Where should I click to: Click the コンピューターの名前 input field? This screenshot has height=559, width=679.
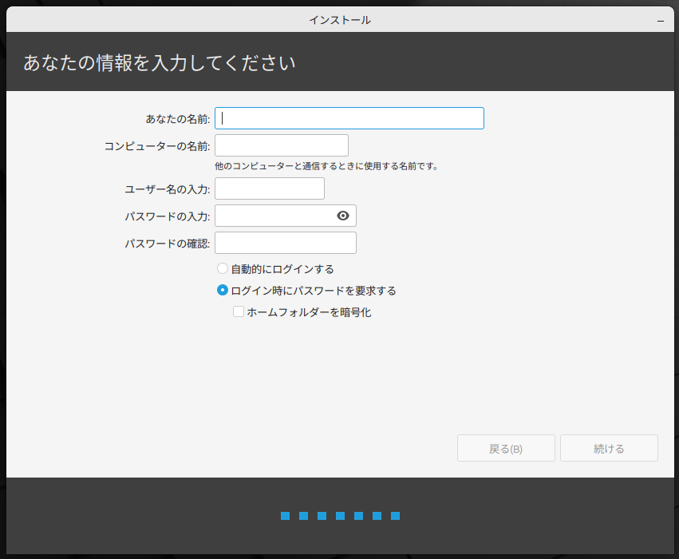(x=282, y=145)
